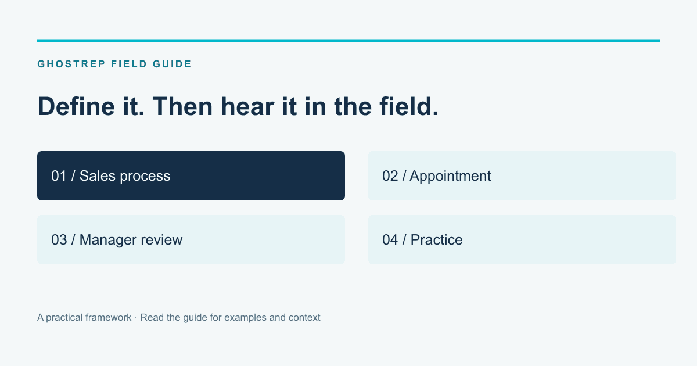Click the 'Sales process' label text
Image resolution: width=697 pixels, height=366 pixels.
click(125, 176)
